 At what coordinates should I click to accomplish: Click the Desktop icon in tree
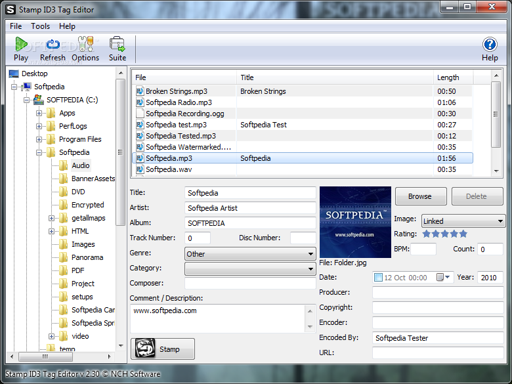(x=14, y=74)
